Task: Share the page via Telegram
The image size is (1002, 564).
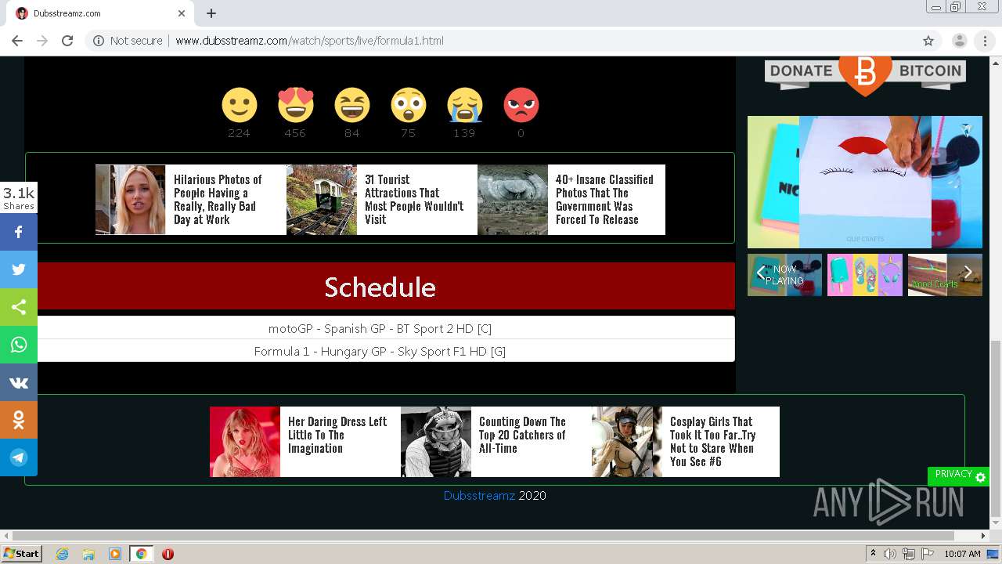Action: (19, 457)
